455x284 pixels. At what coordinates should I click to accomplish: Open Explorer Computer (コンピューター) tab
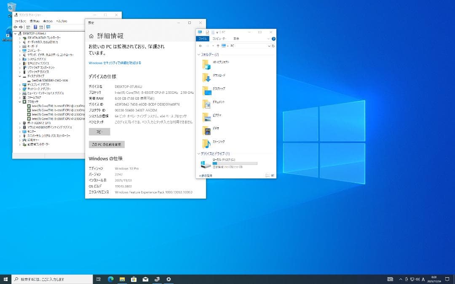[219, 39]
